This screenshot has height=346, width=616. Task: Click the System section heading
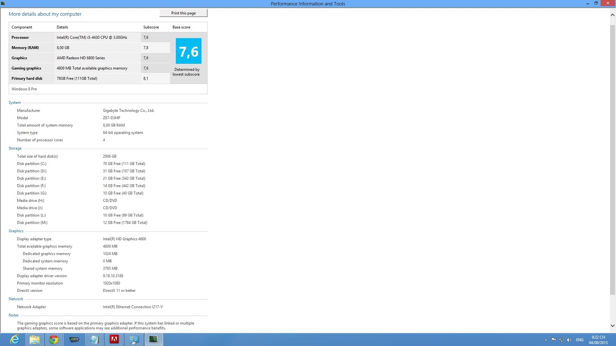pyautogui.click(x=15, y=103)
